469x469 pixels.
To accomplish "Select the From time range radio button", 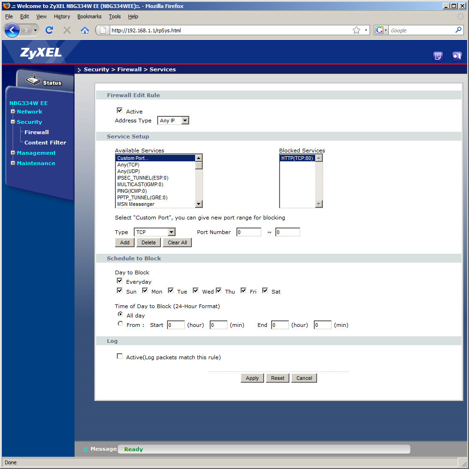I will (121, 324).
